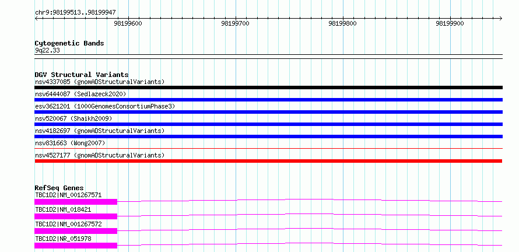This screenshot has width=519, height=252.
Task: Click magenta exon of NM_001267572
Action: pyautogui.click(x=76, y=231)
